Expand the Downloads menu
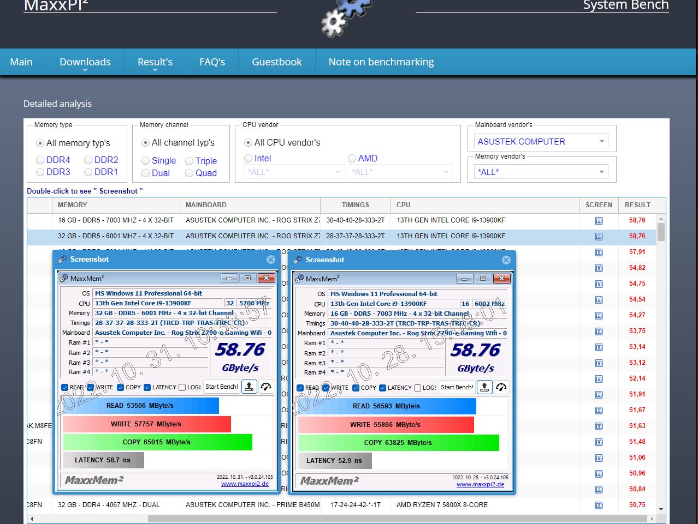 pos(85,62)
